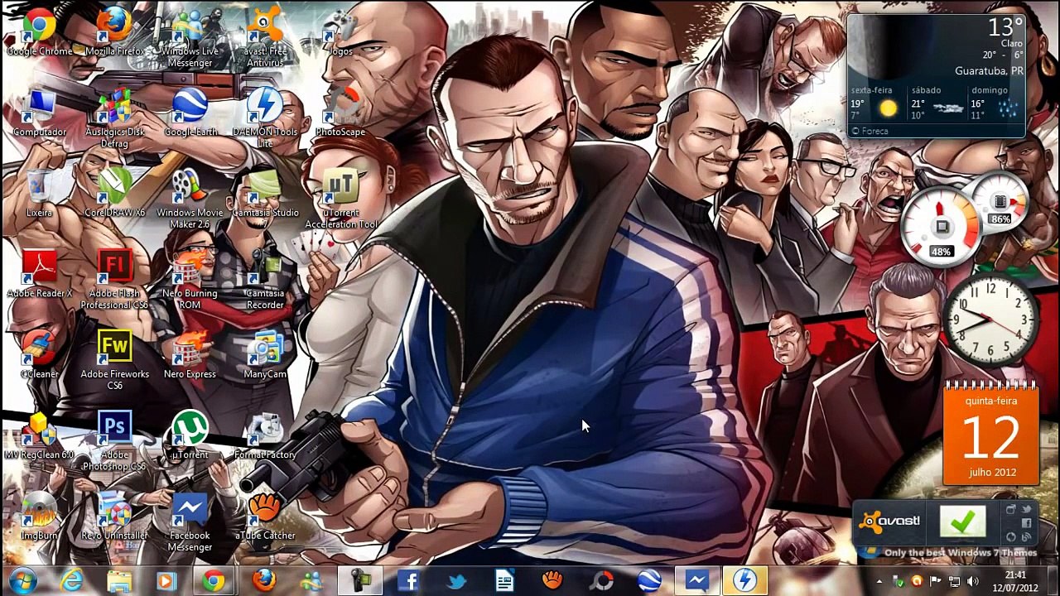
Task: Click the avast! gadget Twitter icon
Action: click(x=1026, y=510)
